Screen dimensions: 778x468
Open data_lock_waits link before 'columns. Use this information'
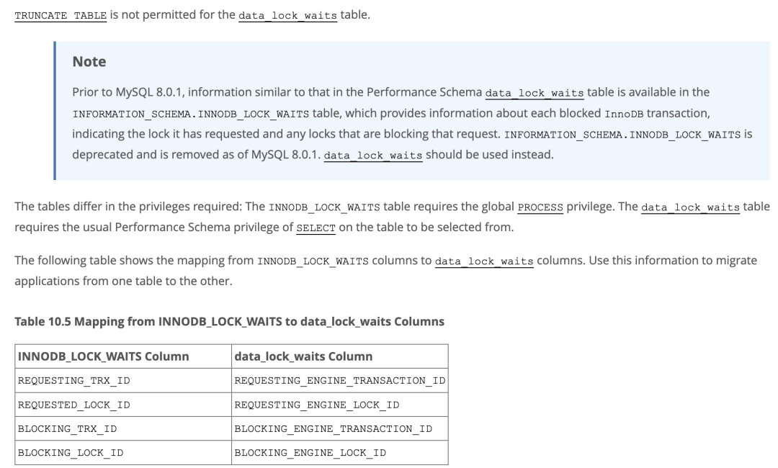pyautogui.click(x=484, y=261)
